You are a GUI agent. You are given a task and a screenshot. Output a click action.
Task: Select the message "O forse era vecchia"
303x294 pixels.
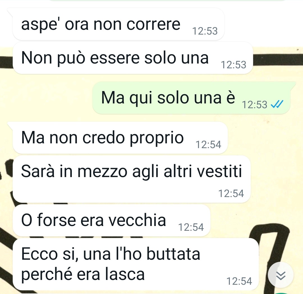coord(111,220)
